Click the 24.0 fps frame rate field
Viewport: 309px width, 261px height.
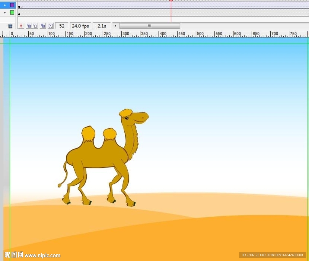(x=80, y=26)
